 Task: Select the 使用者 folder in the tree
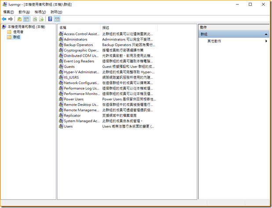click(x=18, y=32)
